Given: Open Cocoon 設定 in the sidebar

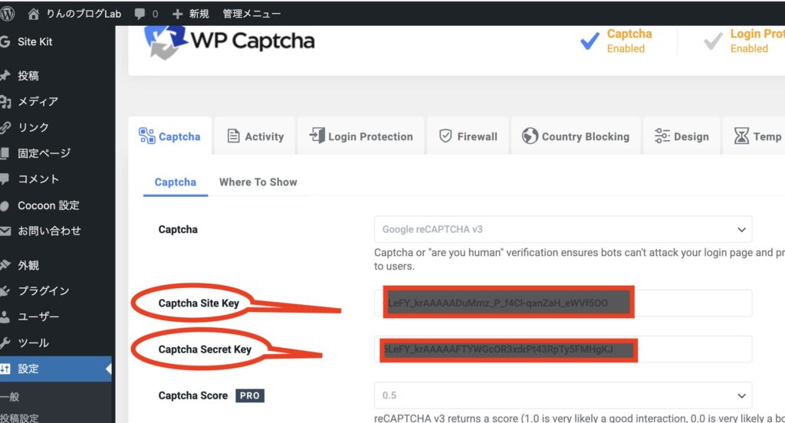Looking at the screenshot, I should (x=48, y=205).
